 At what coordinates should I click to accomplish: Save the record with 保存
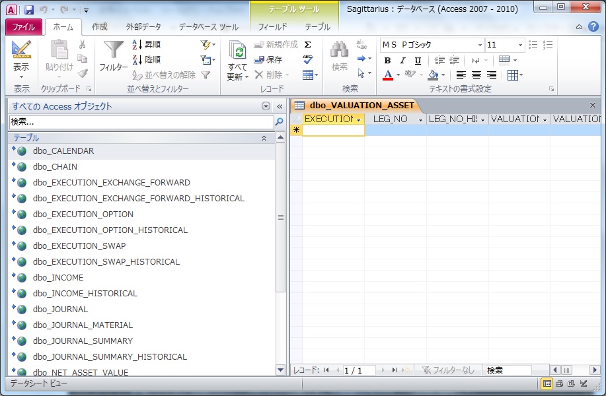268,60
